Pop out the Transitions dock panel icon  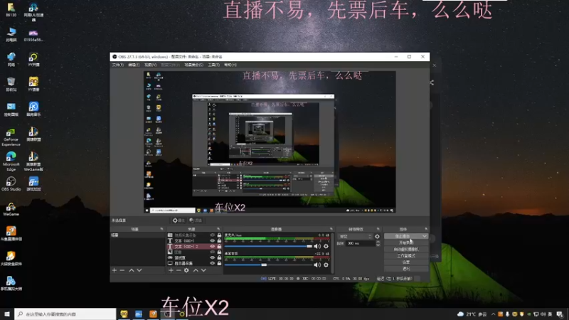click(378, 229)
